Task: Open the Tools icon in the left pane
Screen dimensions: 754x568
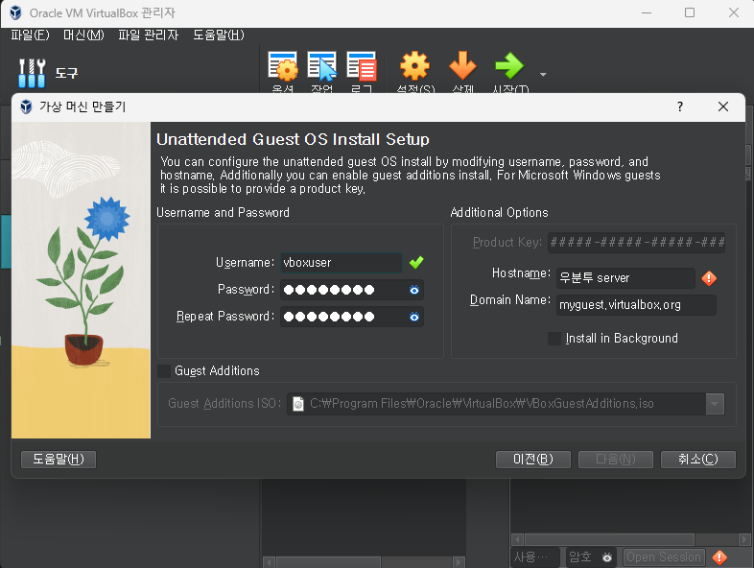Action: point(32,73)
